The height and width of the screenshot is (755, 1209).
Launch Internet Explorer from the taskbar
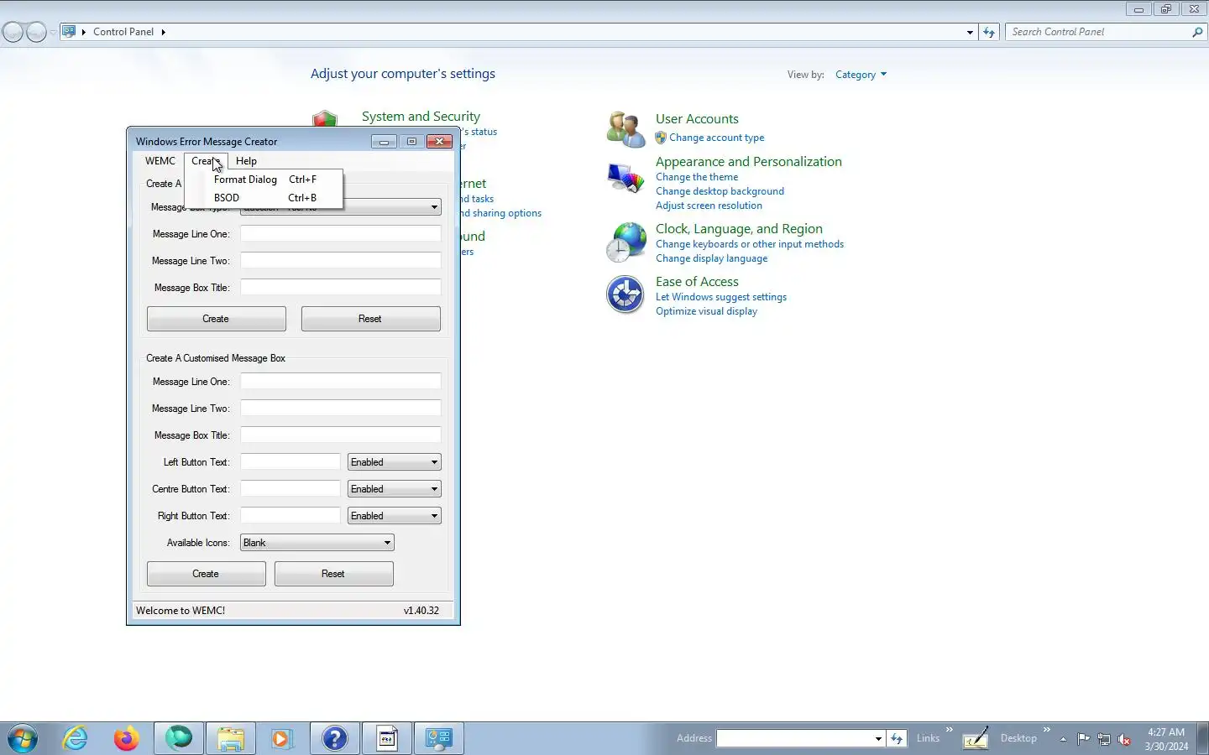tap(76, 738)
